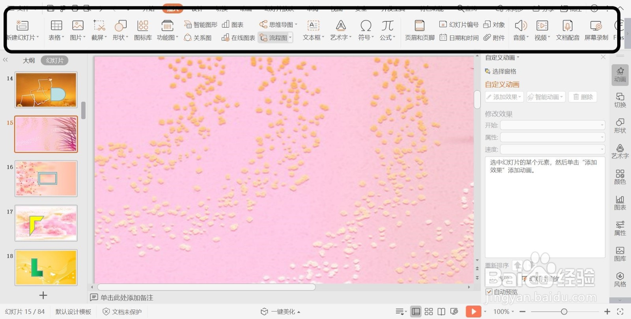Open 文档配音 document voiceover
This screenshot has height=319, width=631.
coord(568,30)
